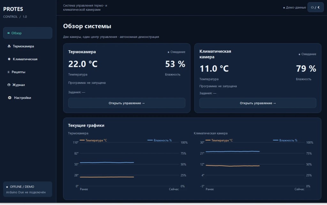Viewport: 327px width, 205px height.
Task: Click the Журнал clock icon
Action: [x=9, y=85]
